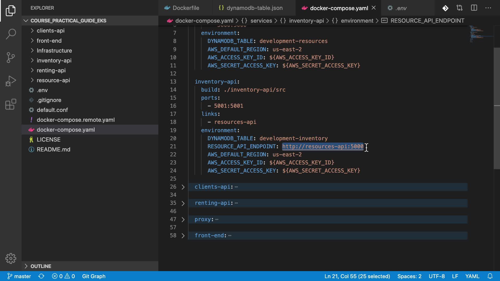Expand the OUTLINE panel
This screenshot has height=281, width=500.
tap(41, 266)
